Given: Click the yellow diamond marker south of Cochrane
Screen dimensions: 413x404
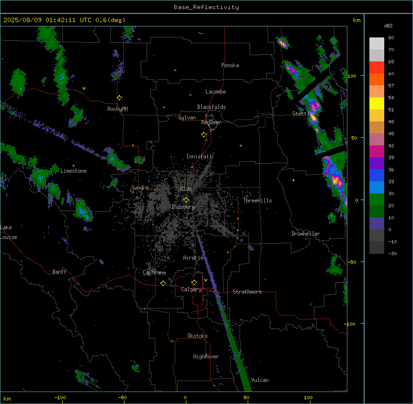Looking at the screenshot, I should pos(163,283).
